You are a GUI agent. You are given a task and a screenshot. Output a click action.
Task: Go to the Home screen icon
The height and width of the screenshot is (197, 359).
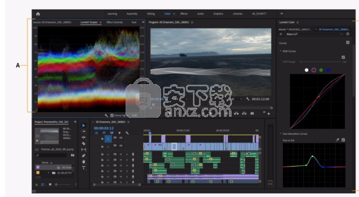click(38, 14)
